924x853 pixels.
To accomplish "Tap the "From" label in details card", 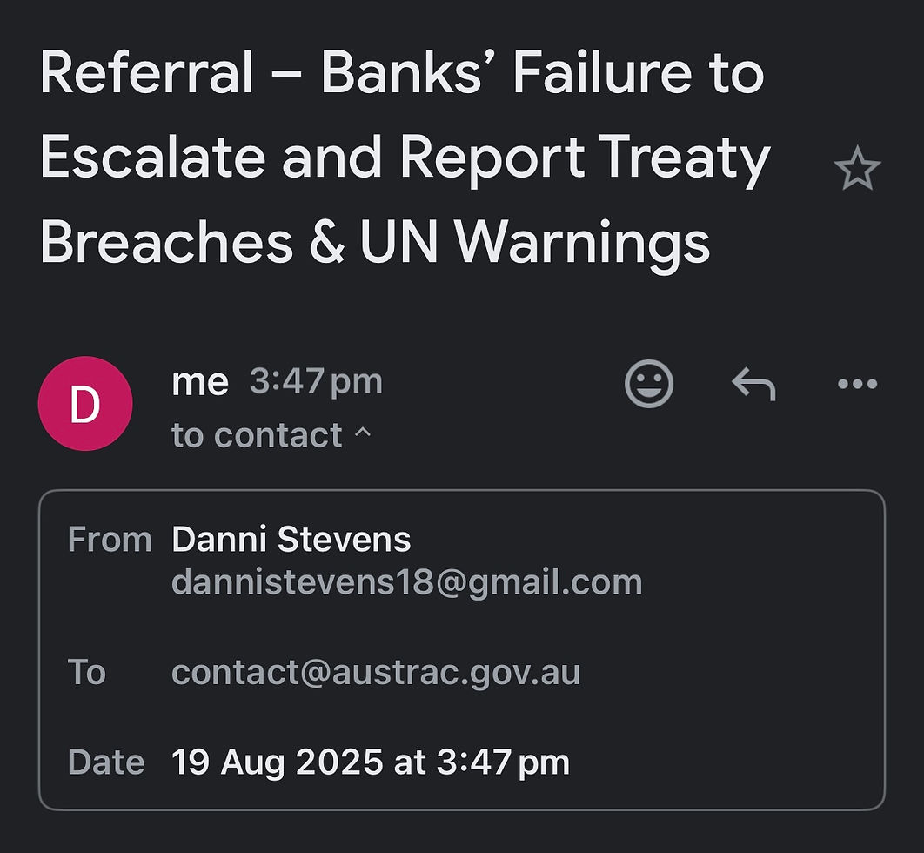I will [109, 540].
